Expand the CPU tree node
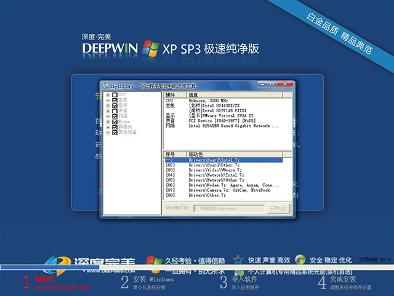Screen dimensions: 394x296 click(x=108, y=95)
